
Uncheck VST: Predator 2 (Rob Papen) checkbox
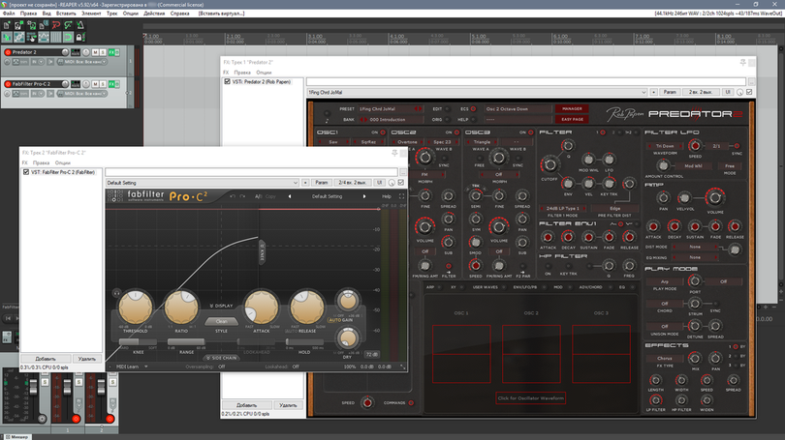point(228,81)
